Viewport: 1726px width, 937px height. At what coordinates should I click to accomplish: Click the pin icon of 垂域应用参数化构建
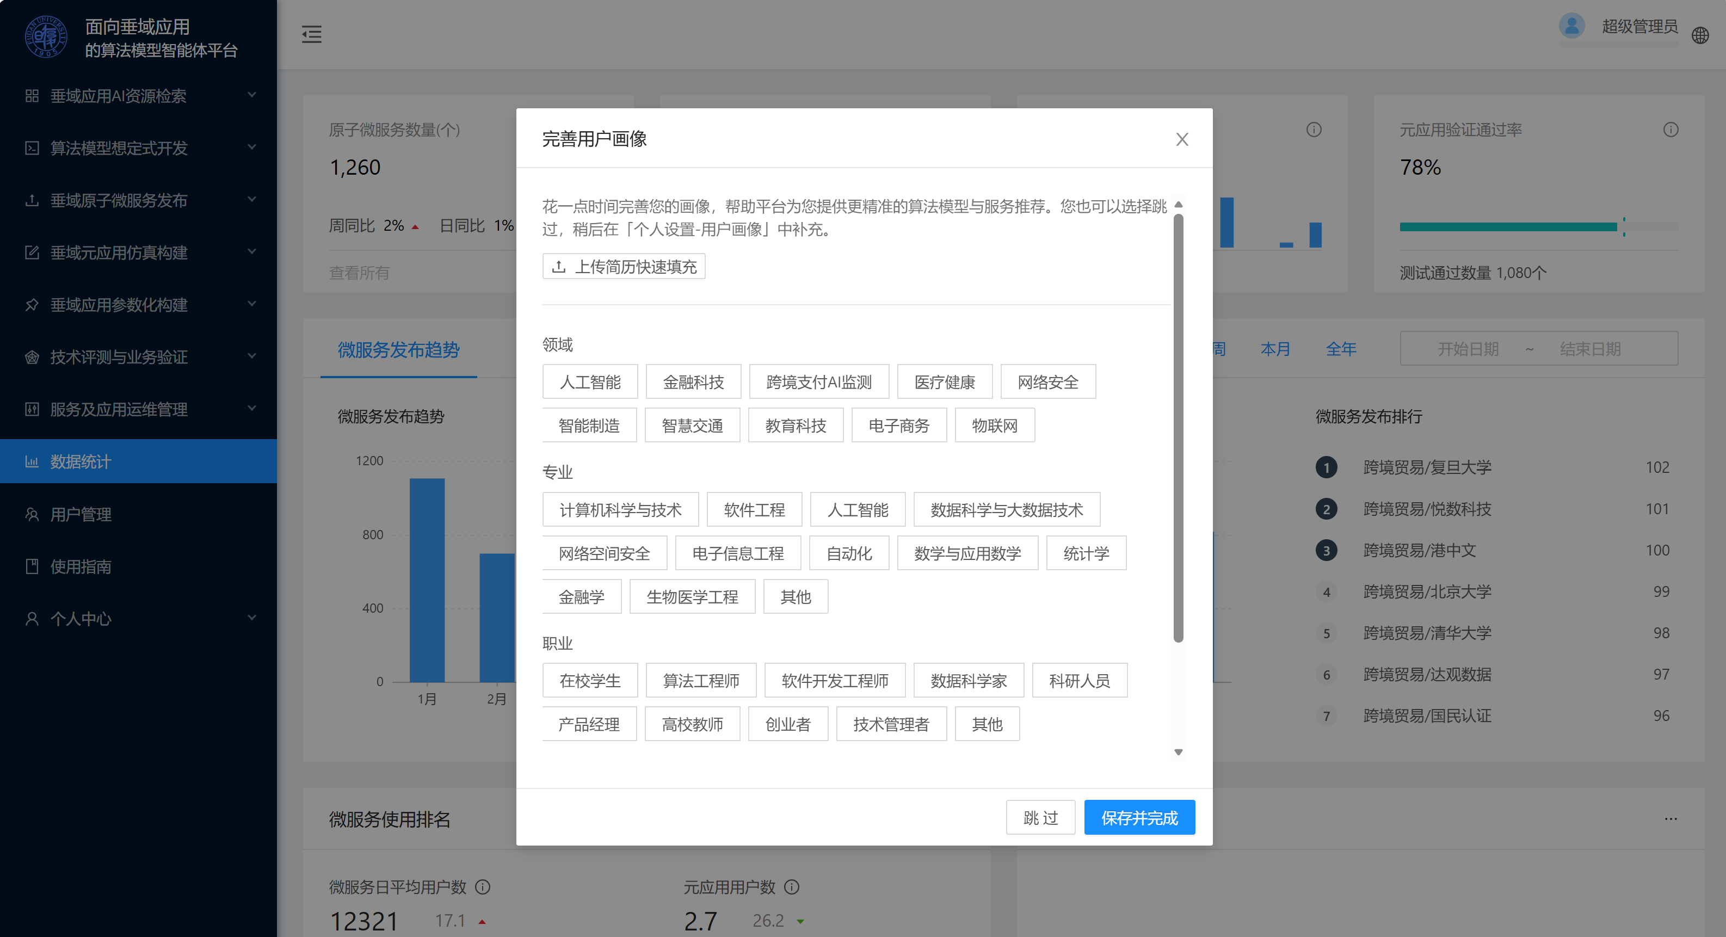[32, 305]
